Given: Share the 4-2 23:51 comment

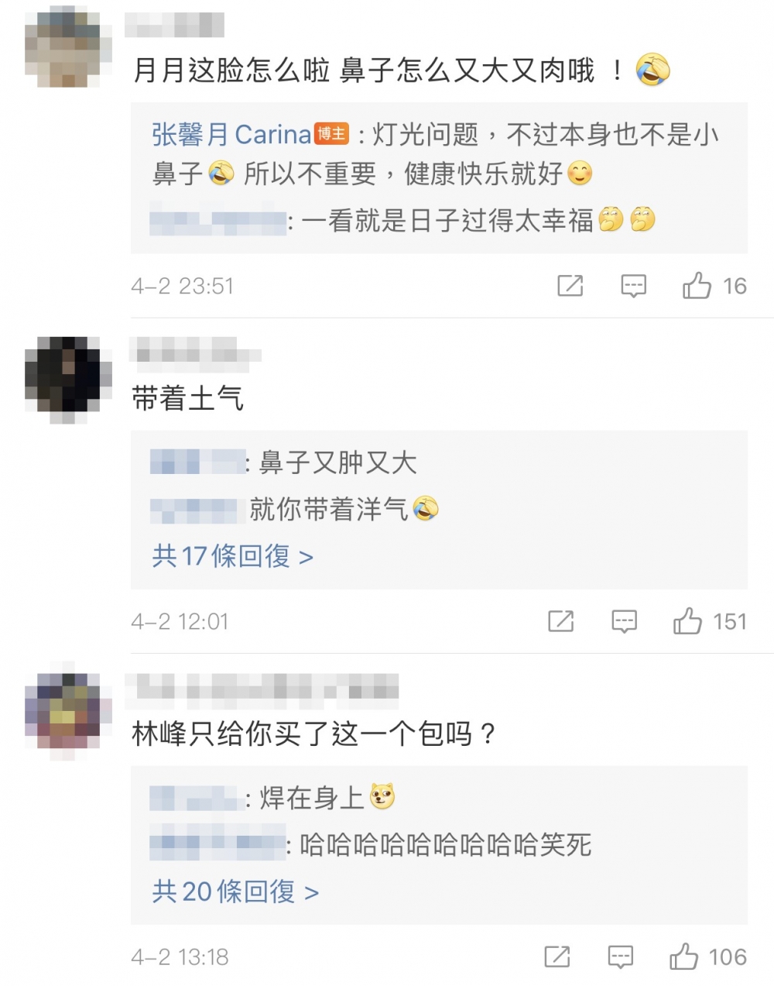Looking at the screenshot, I should point(570,286).
